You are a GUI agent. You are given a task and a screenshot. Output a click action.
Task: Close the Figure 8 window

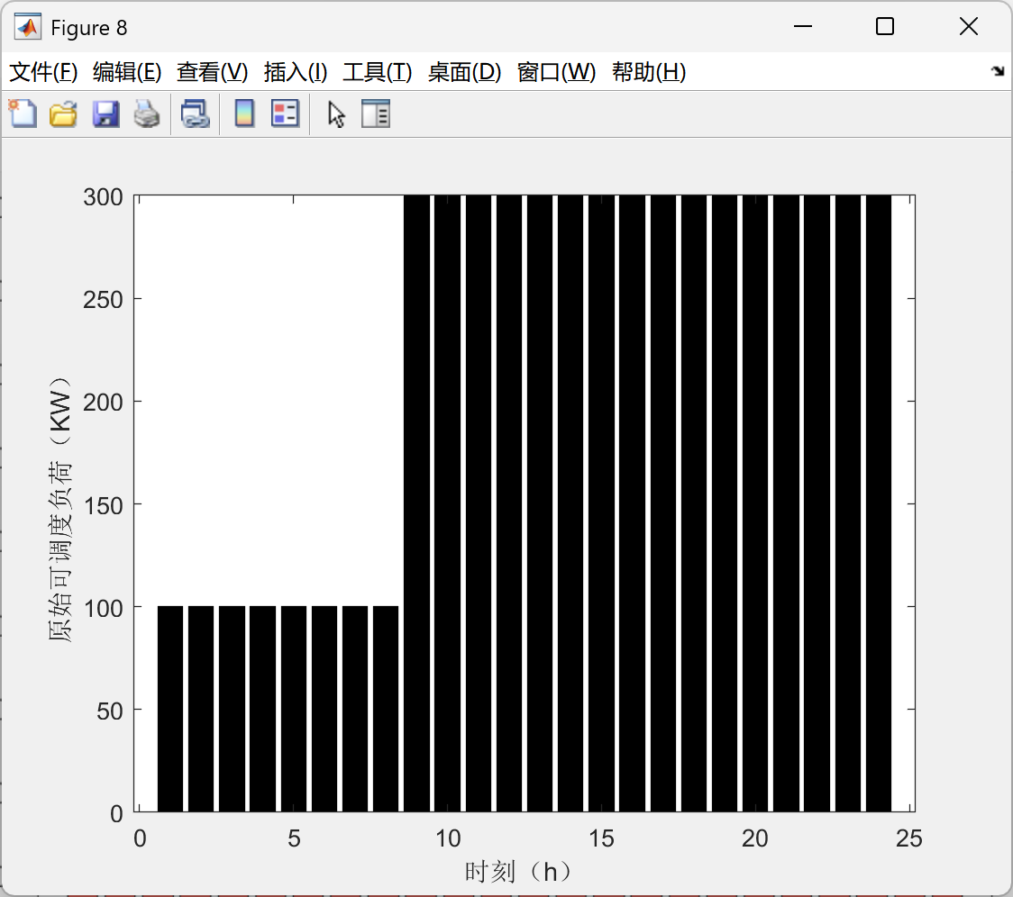pos(969,26)
